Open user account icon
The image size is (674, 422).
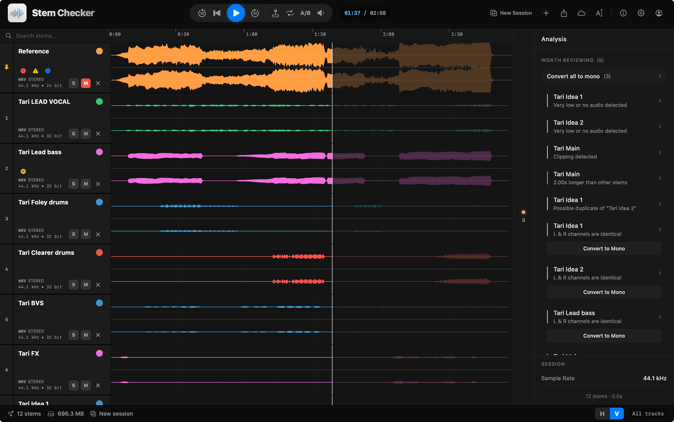point(659,13)
